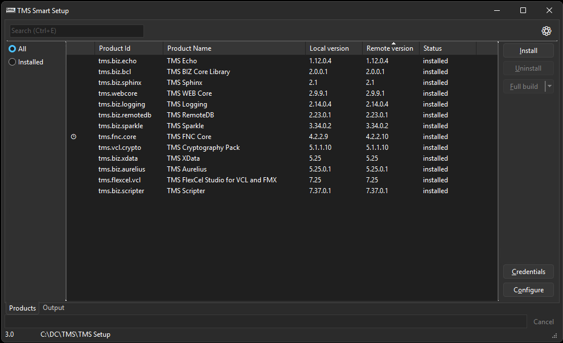Click the TMS app icon in title bar

[10, 10]
